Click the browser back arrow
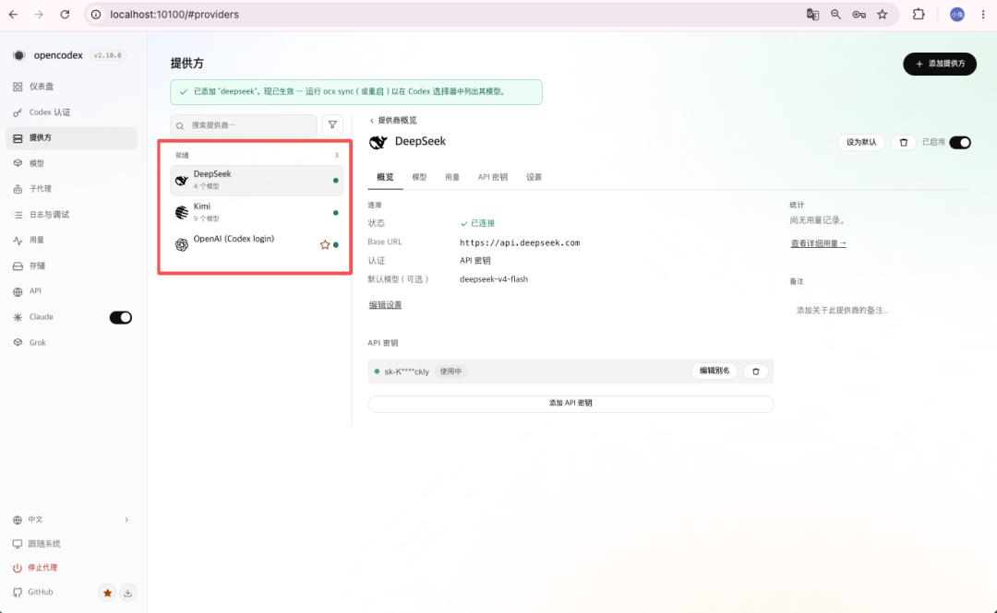Image resolution: width=997 pixels, height=613 pixels. click(x=13, y=14)
